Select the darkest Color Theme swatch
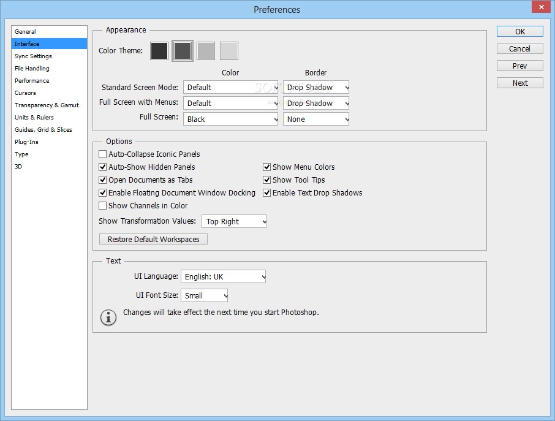This screenshot has height=421, width=555. coord(159,51)
